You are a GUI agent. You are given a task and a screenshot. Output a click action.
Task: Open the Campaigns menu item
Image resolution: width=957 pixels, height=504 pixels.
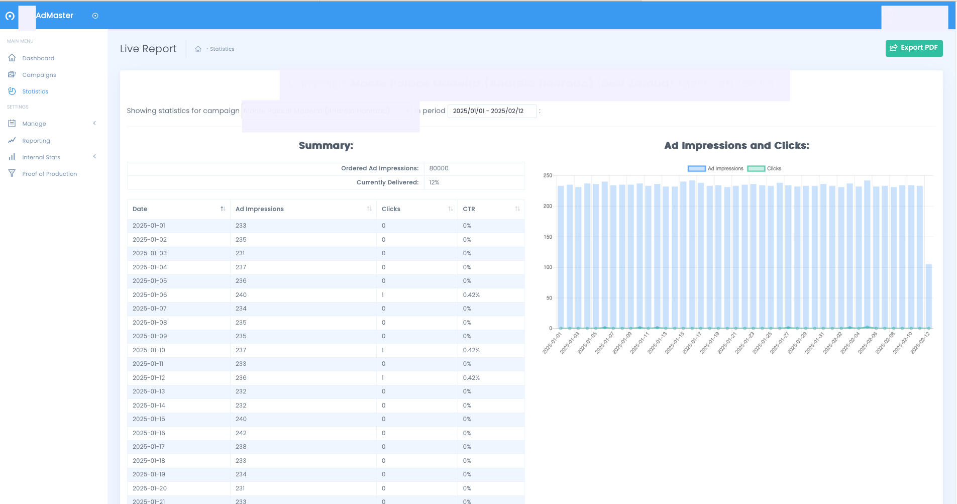[x=39, y=75]
